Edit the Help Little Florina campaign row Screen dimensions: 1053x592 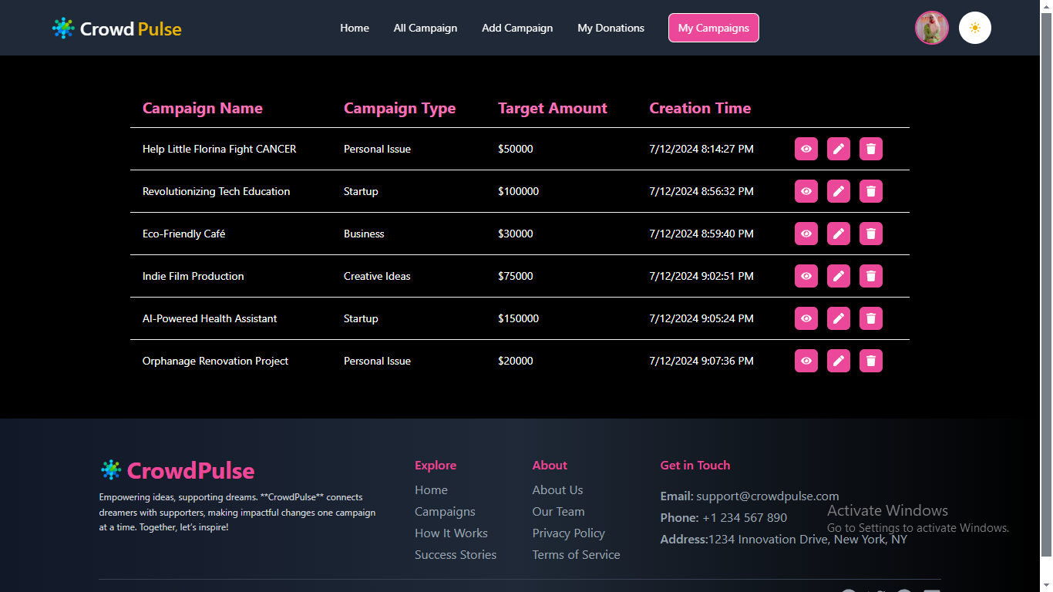838,149
